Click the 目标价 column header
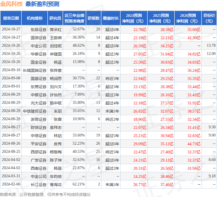 coord(209,18)
